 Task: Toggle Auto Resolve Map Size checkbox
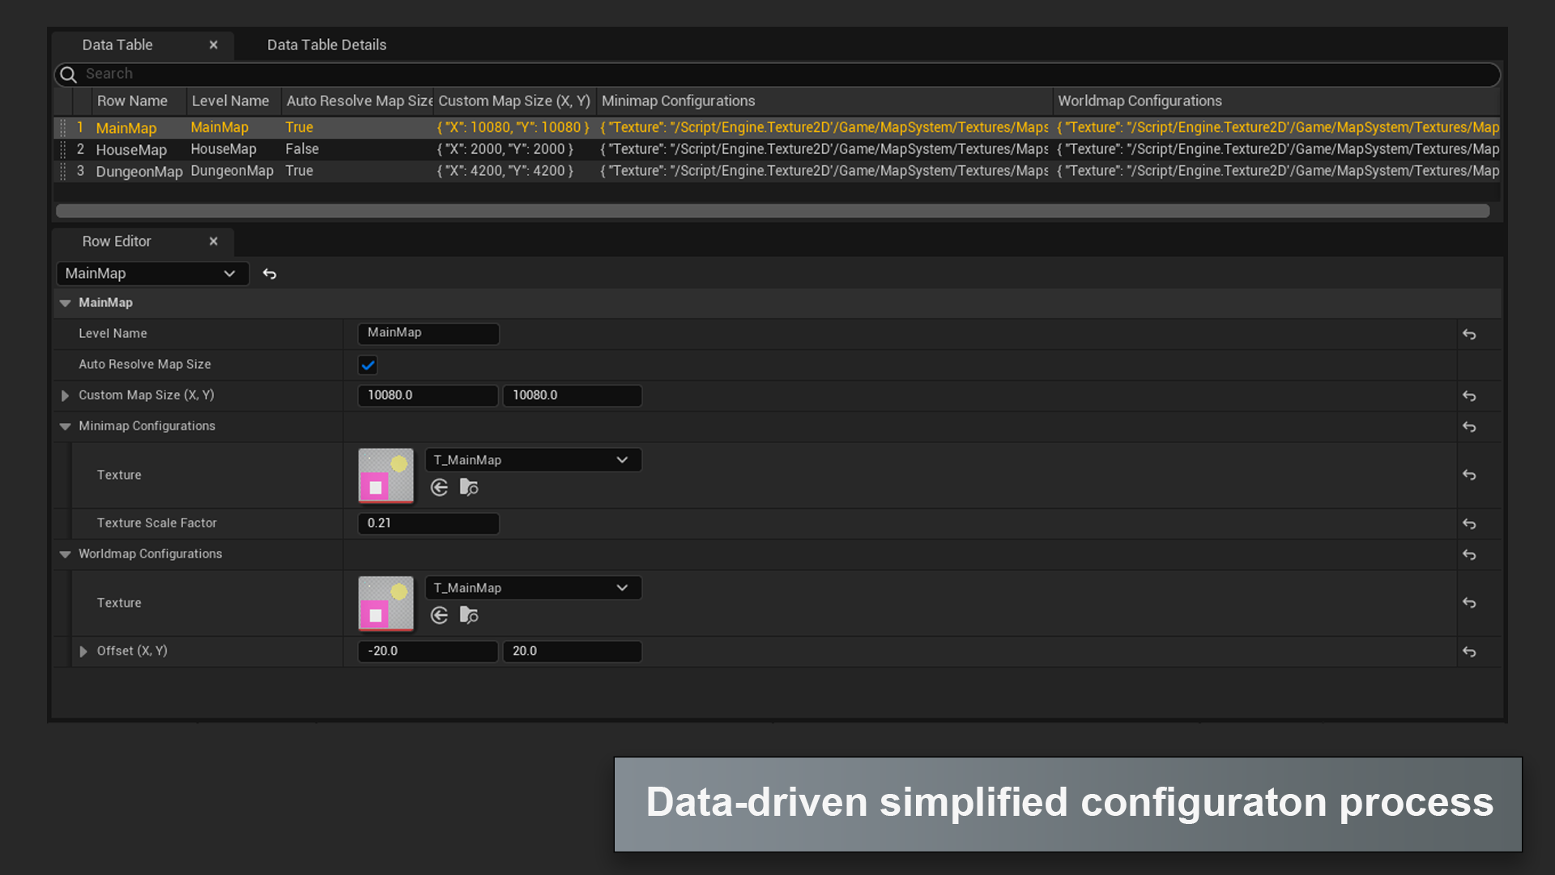click(x=368, y=365)
